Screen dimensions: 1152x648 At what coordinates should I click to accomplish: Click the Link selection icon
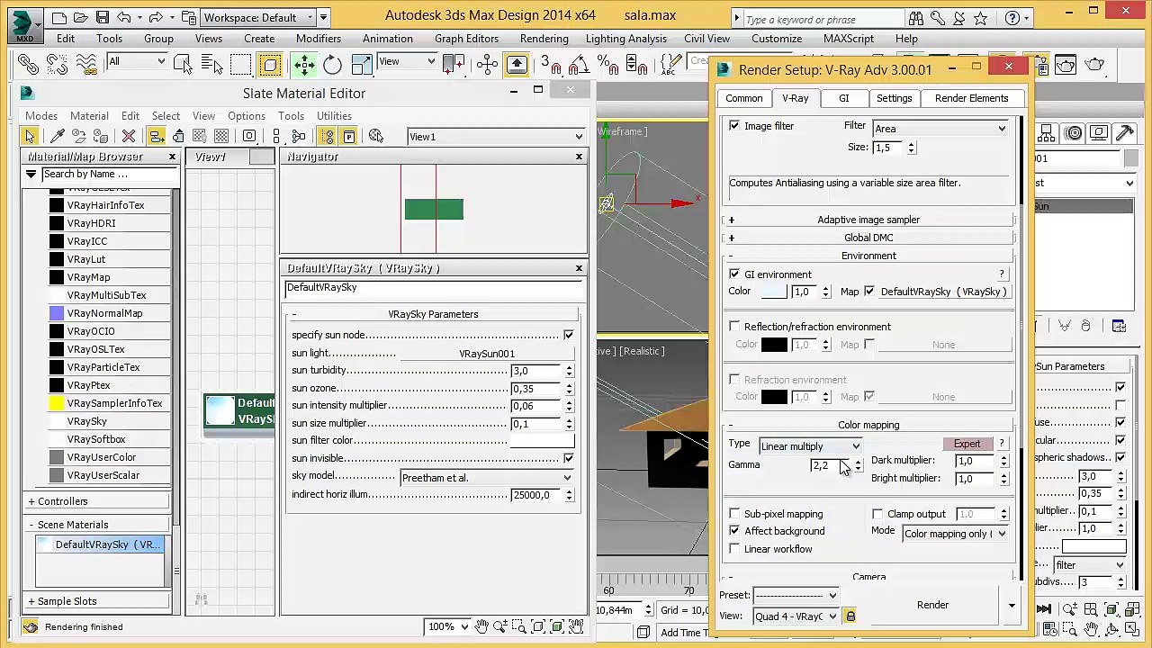tap(28, 64)
